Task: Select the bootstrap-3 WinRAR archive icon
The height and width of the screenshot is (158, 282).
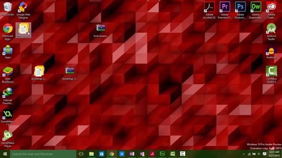Action: pyautogui.click(x=70, y=73)
